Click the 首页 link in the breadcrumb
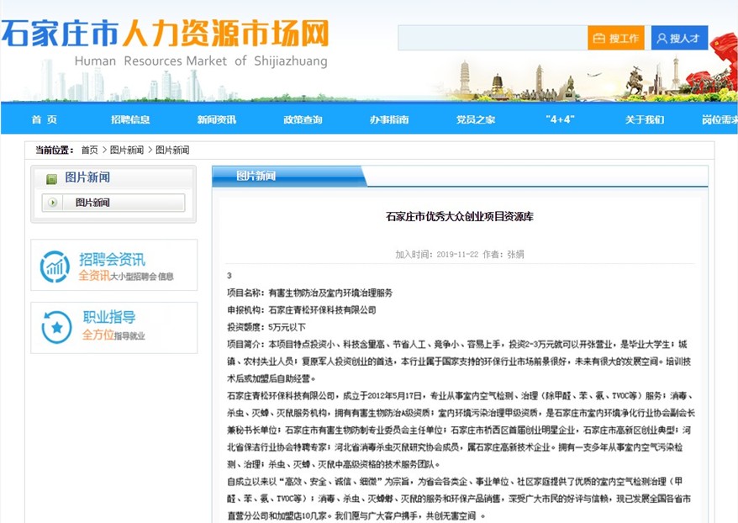 (x=89, y=151)
